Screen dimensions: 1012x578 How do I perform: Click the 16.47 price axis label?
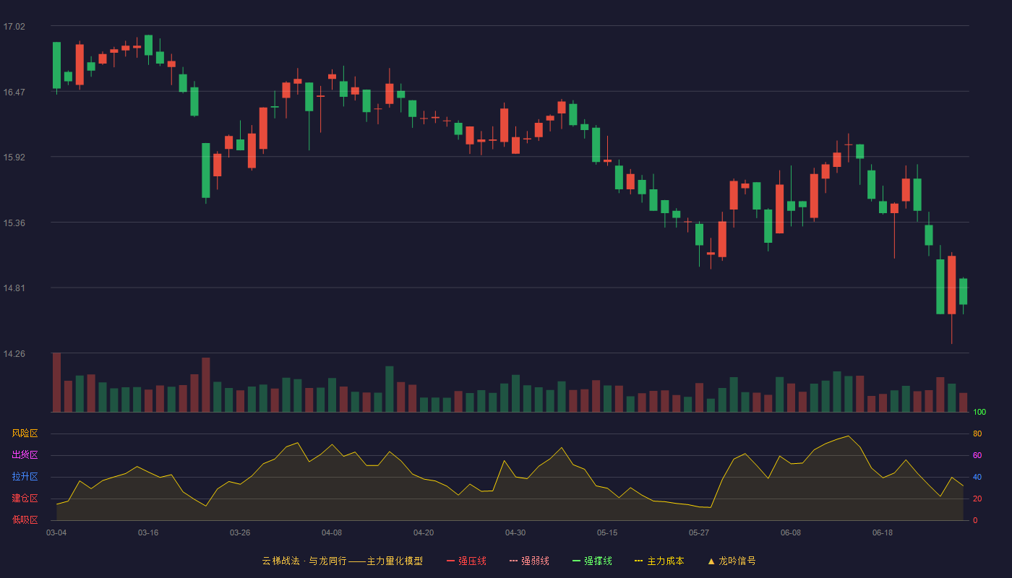click(14, 92)
